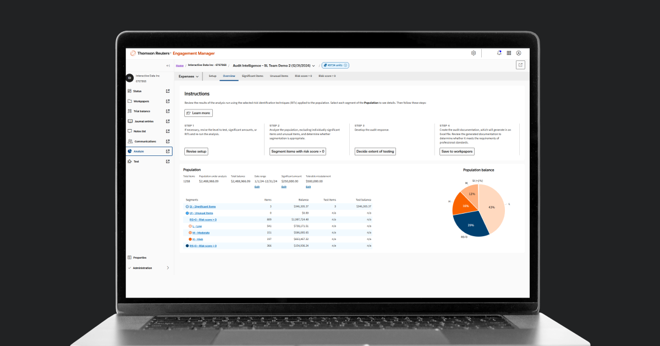This screenshot has height=346, width=660.
Task: Open Communications in a new window
Action: (x=168, y=141)
